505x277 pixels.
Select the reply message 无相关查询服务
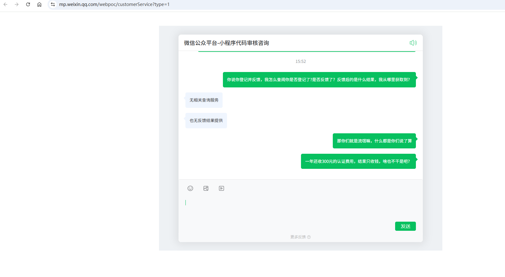tap(204, 100)
